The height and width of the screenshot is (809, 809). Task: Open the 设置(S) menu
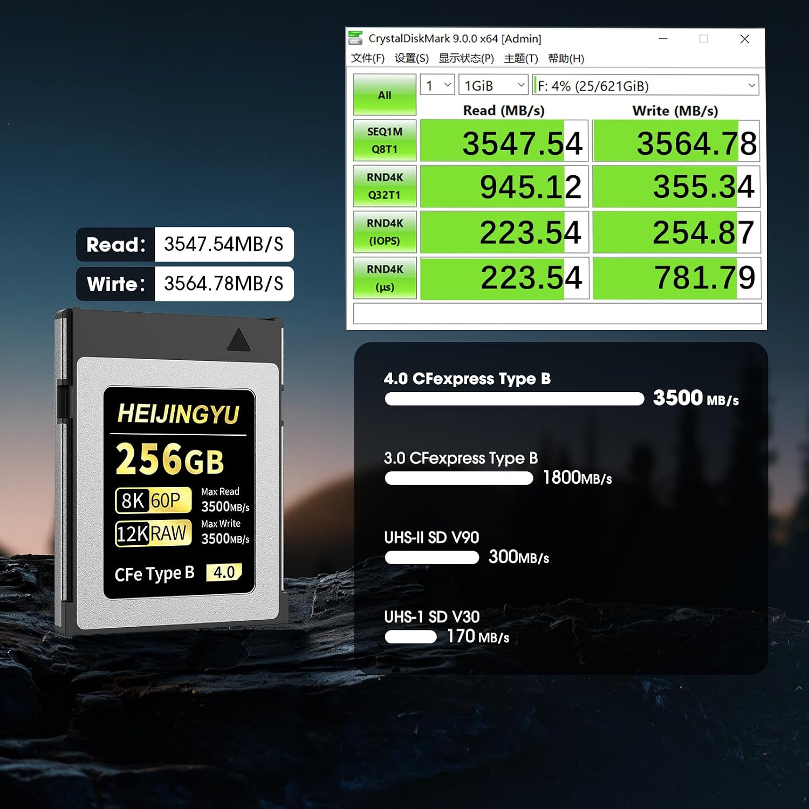(x=412, y=58)
